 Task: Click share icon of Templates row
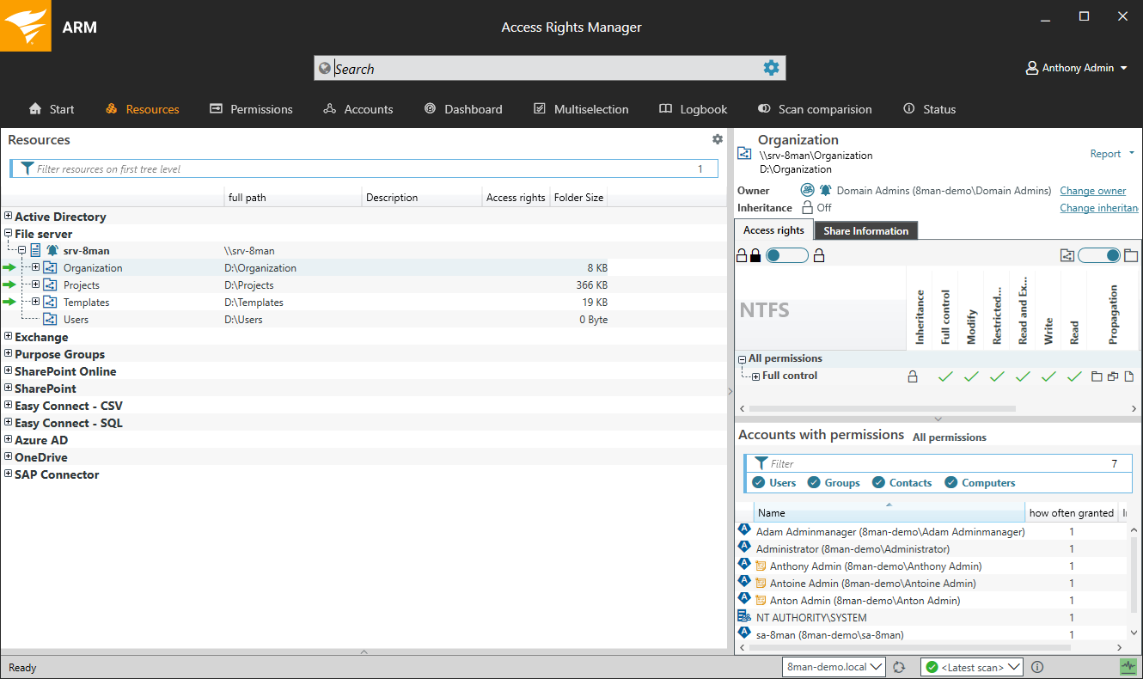coord(50,303)
